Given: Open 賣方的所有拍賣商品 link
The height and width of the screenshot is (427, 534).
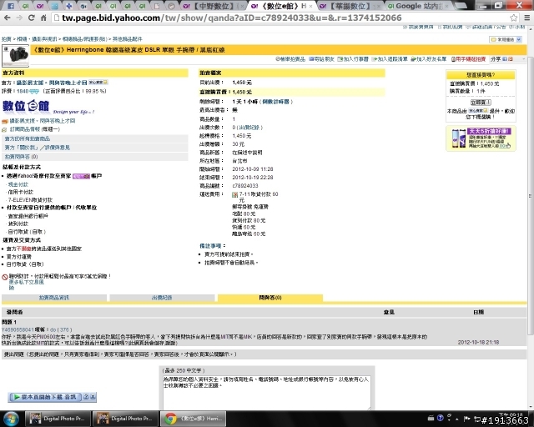Looking at the screenshot, I should (x=28, y=138).
